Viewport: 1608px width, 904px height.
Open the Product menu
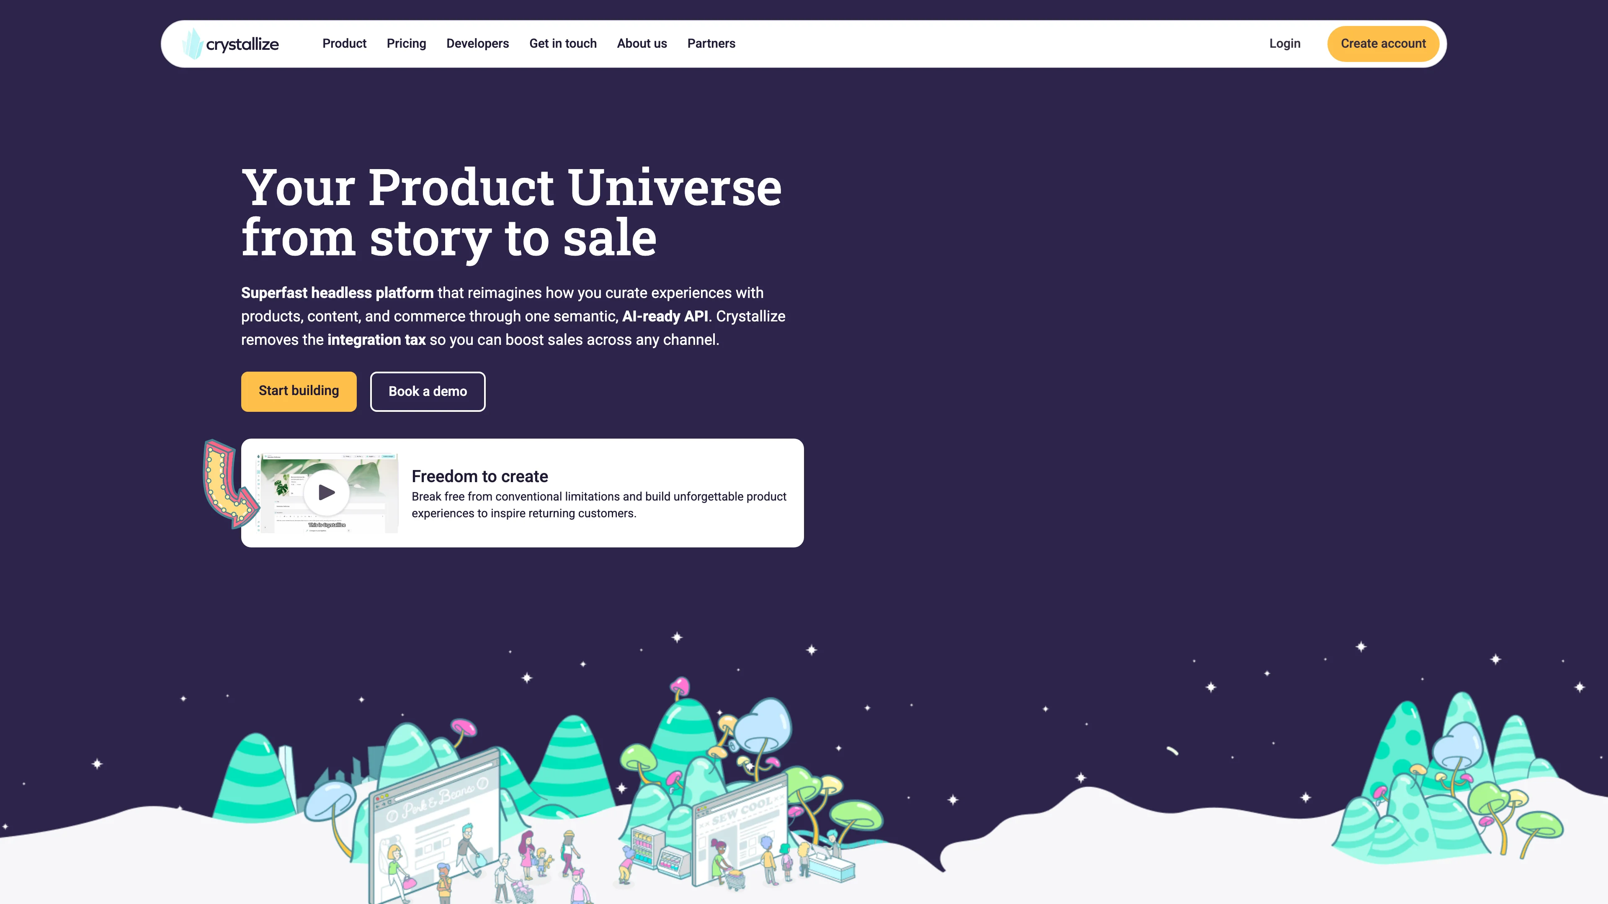coord(344,44)
